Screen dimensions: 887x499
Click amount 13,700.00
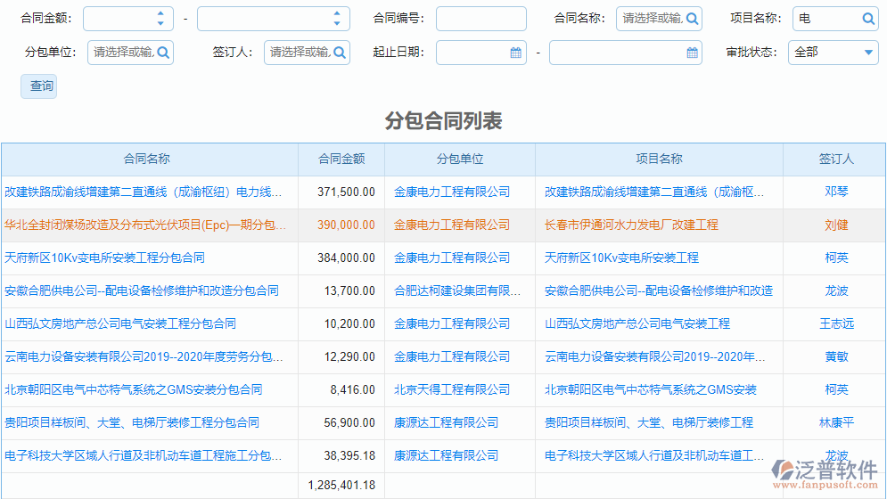pos(349,290)
